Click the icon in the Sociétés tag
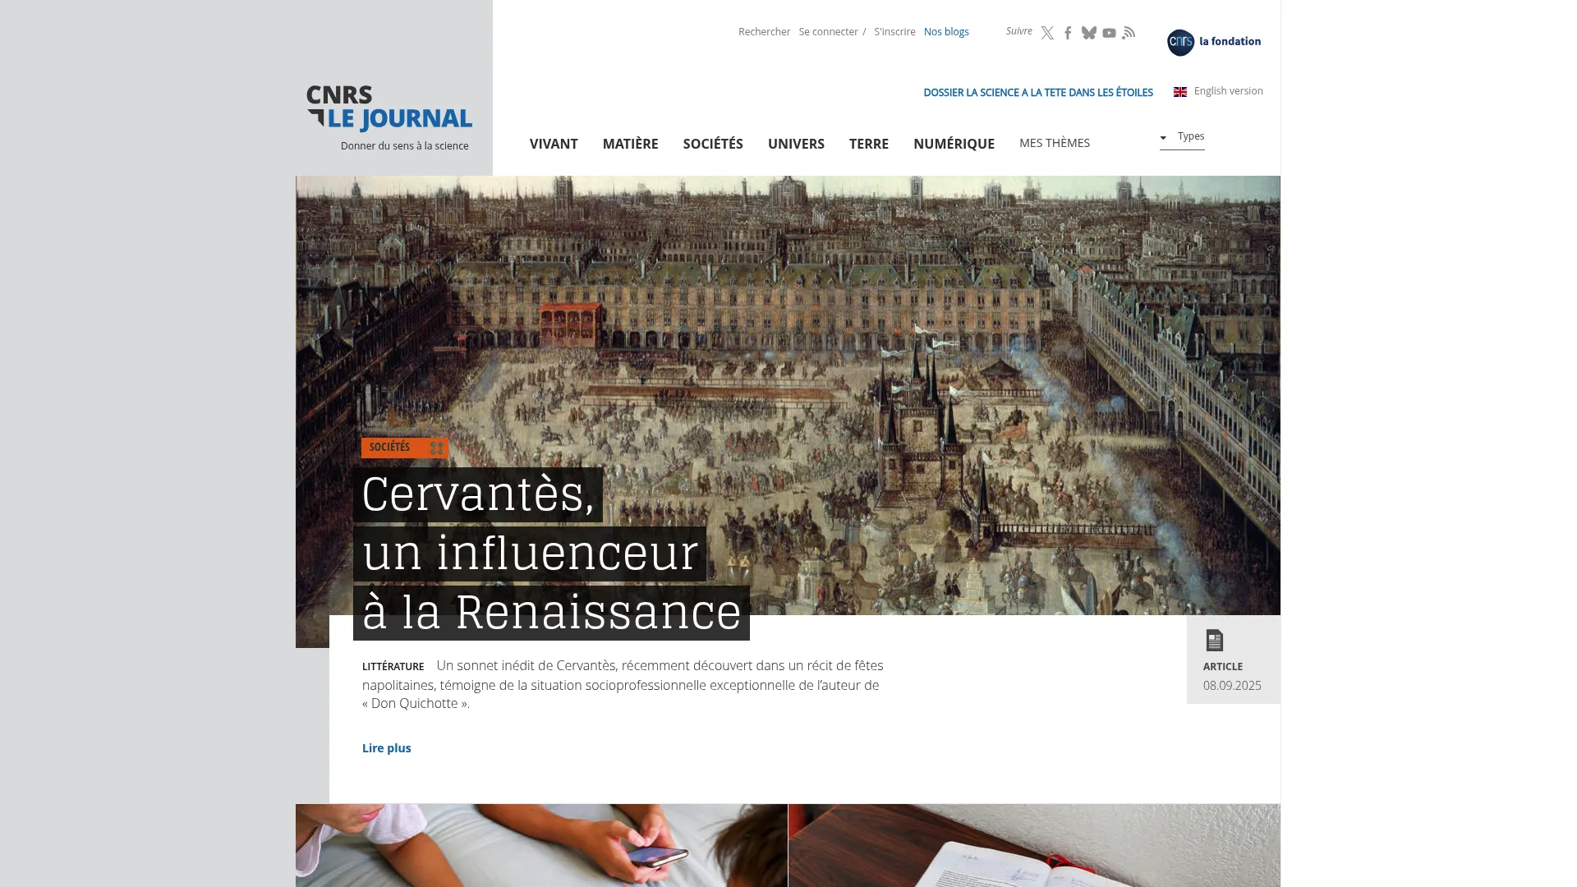This screenshot has width=1577, height=887. (437, 448)
